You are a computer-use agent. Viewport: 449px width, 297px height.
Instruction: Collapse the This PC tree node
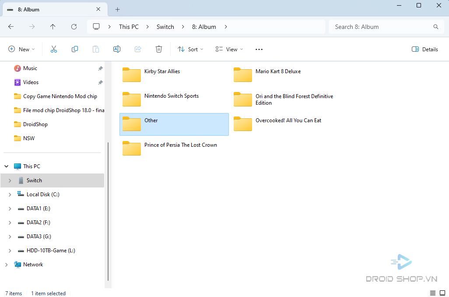[6, 166]
